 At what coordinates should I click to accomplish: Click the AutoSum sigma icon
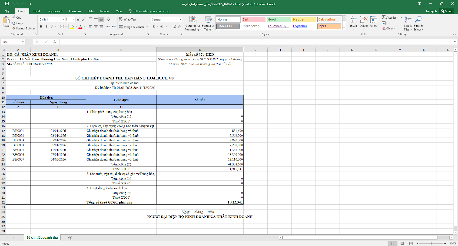pyautogui.click(x=384, y=17)
